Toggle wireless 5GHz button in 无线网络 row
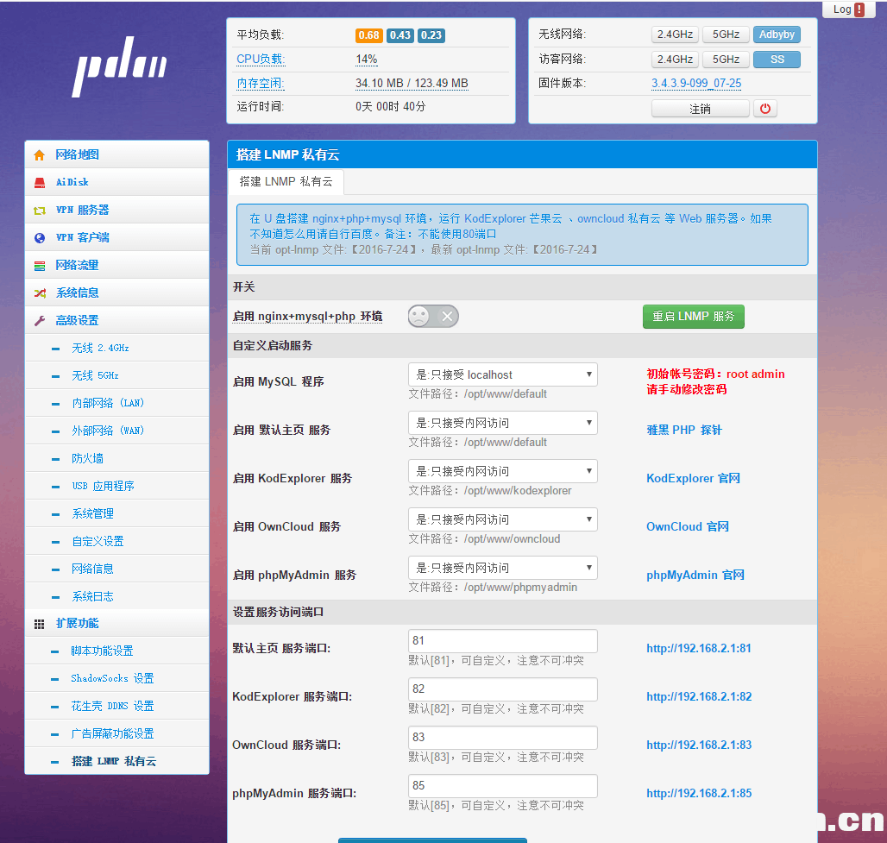The width and height of the screenshot is (887, 843). click(726, 35)
